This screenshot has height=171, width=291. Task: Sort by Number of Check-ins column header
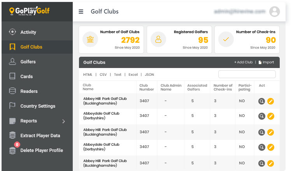(223, 87)
